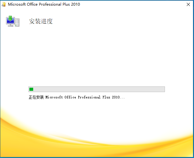Click the install progress computer icon
194x158 pixels.
point(13,21)
